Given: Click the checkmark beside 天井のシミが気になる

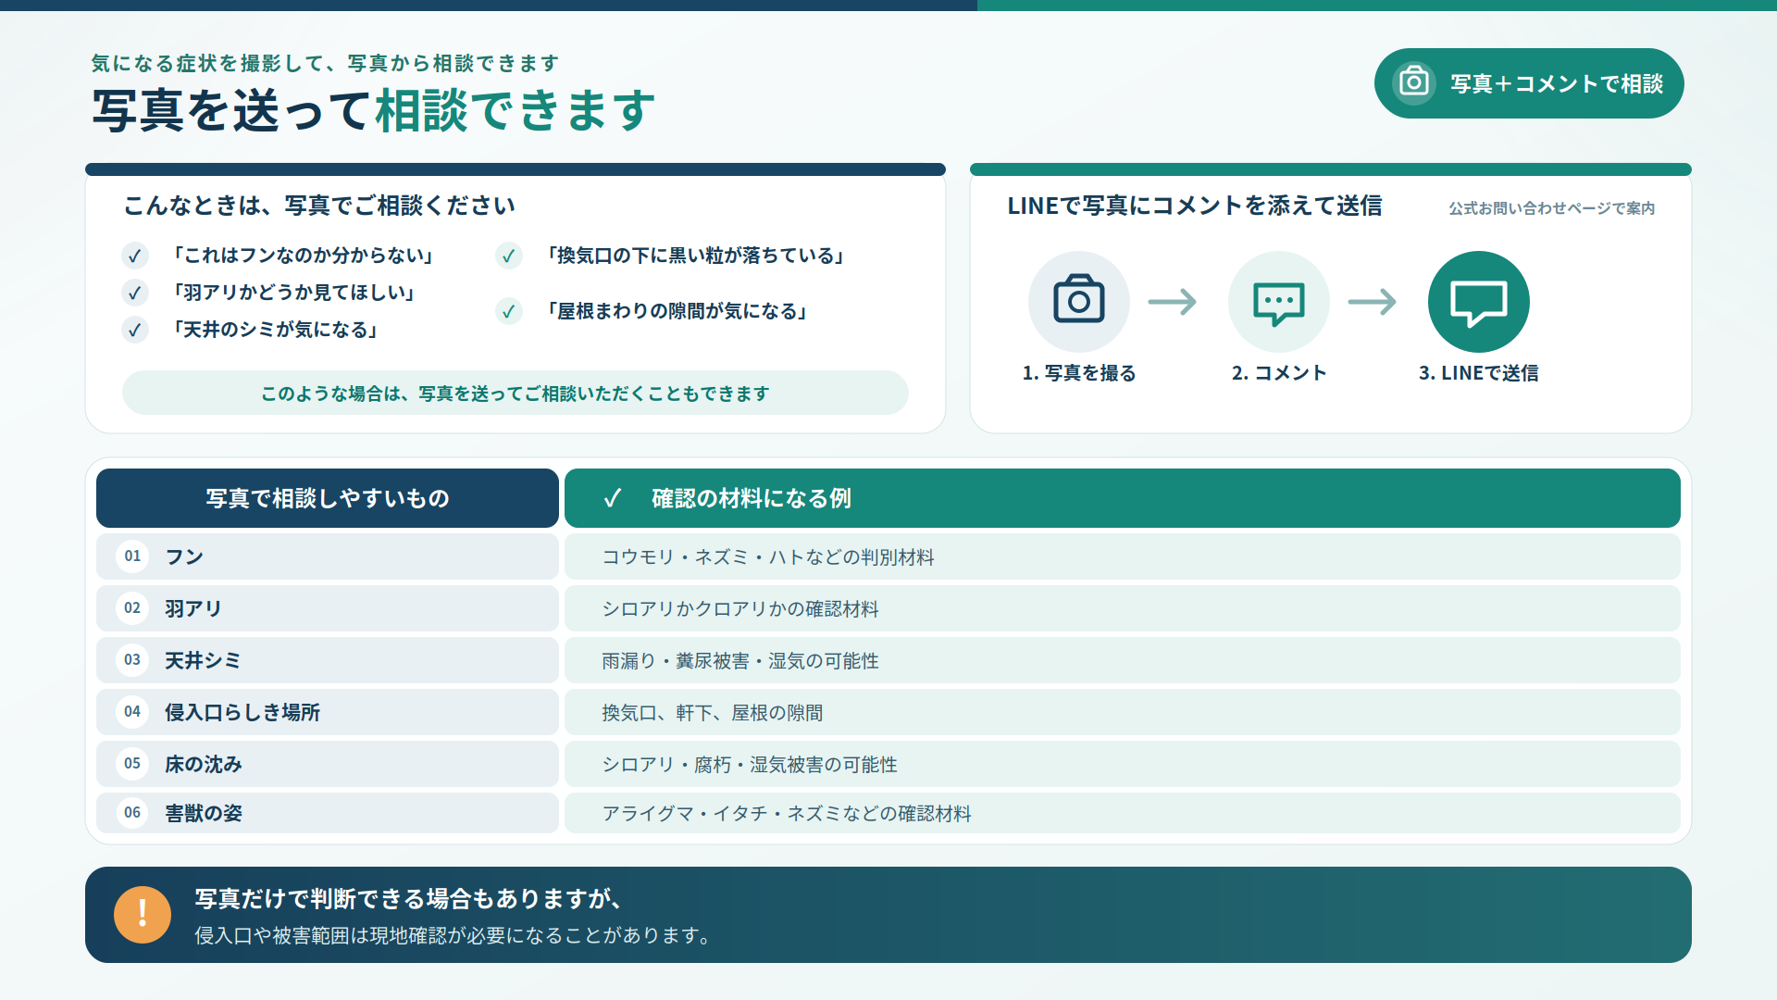Looking at the screenshot, I should pos(135,330).
